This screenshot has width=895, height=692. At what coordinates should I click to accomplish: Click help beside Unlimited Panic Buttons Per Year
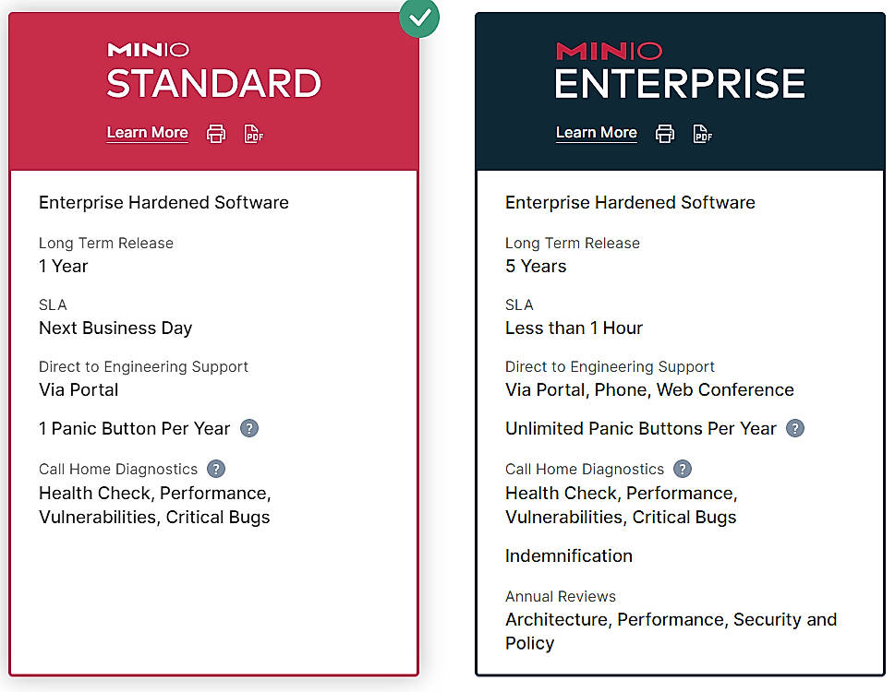pos(794,428)
